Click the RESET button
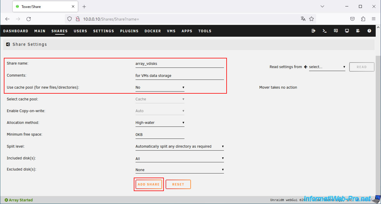This screenshot has width=381, height=204. tap(178, 184)
